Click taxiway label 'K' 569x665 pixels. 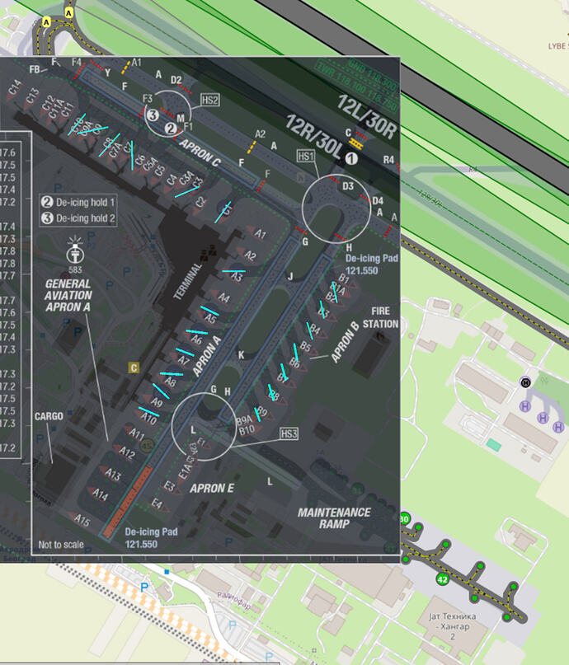point(241,355)
